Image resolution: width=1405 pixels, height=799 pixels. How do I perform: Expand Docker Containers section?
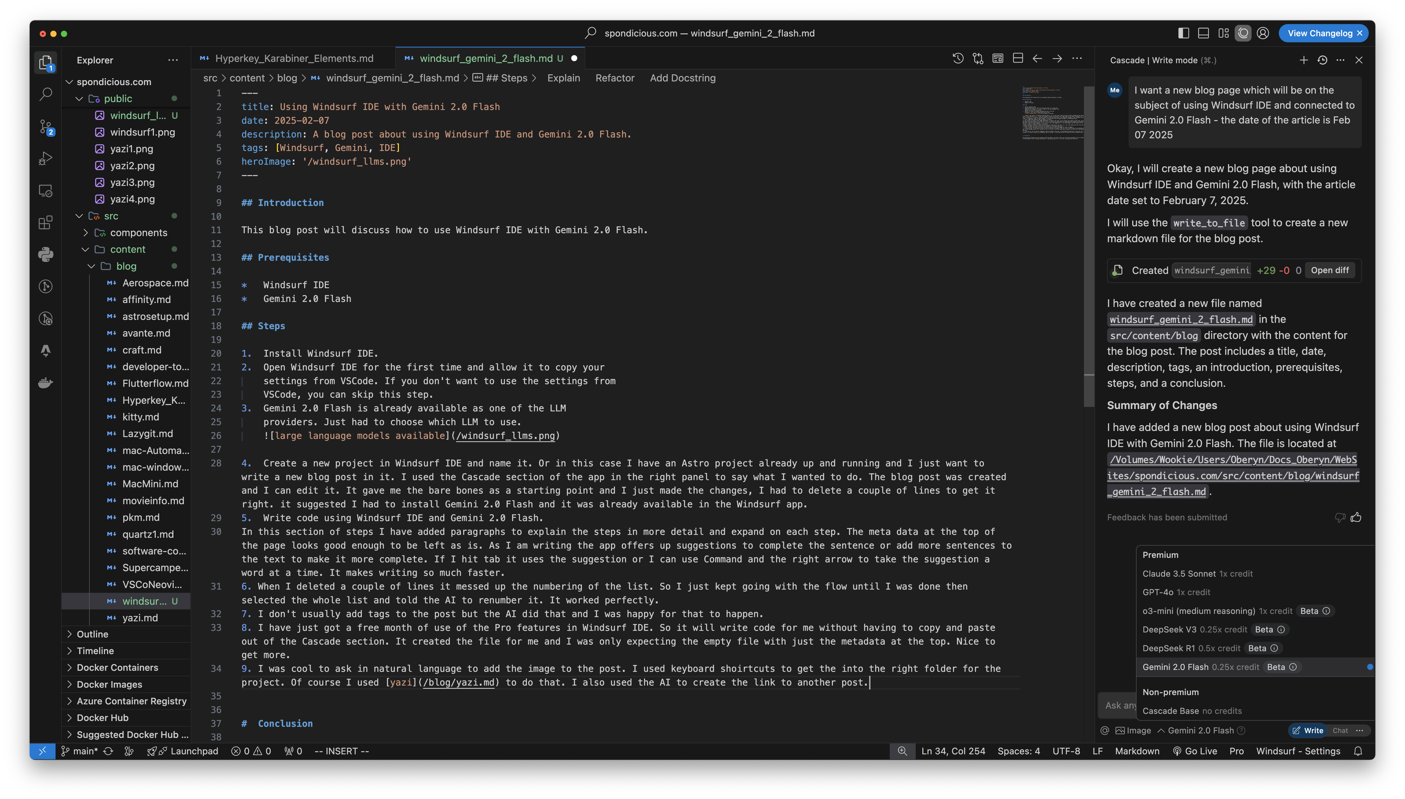(x=126, y=667)
